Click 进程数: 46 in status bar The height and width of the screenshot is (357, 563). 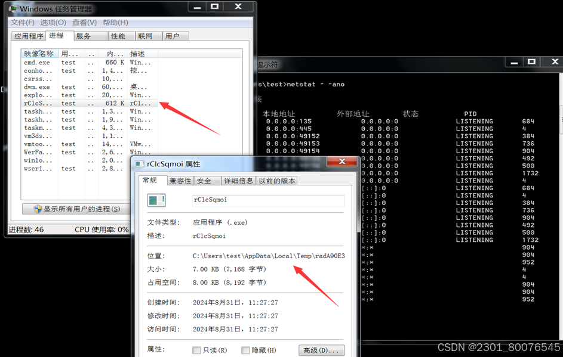point(26,230)
